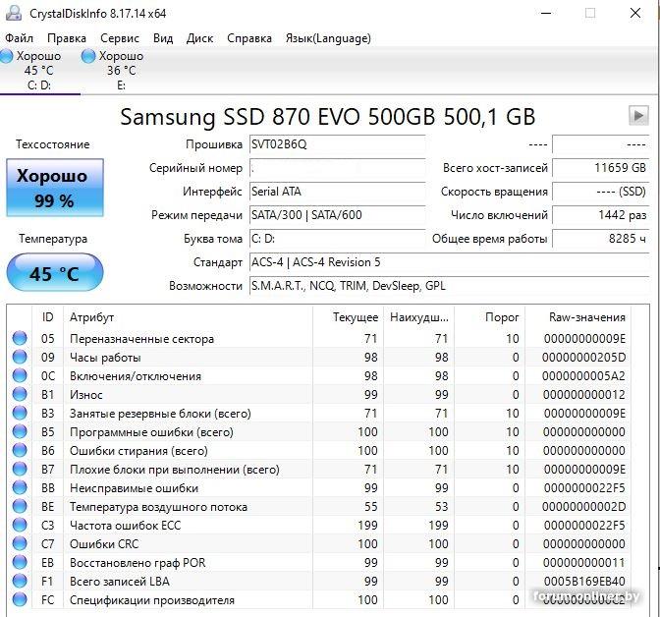Click the 45 °C temperature button
Screen dimensions: 660x617
pyautogui.click(x=55, y=272)
